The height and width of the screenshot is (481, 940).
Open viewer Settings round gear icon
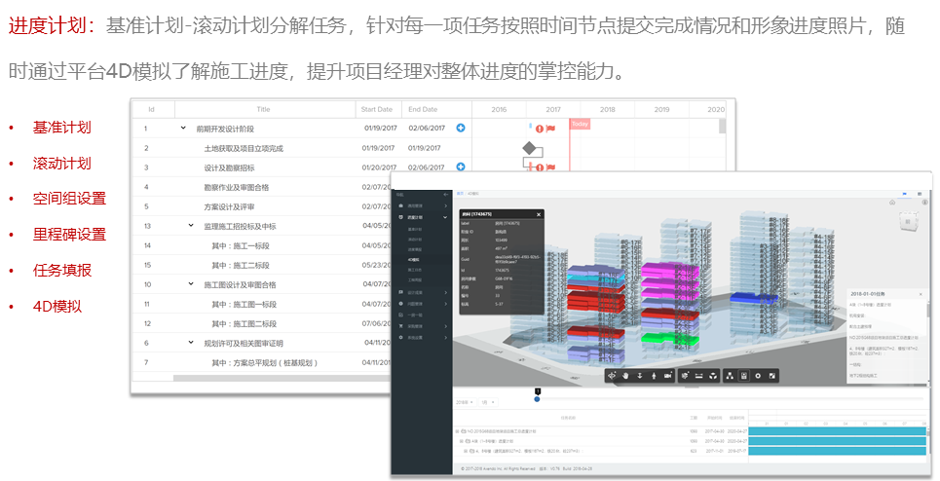pos(758,376)
